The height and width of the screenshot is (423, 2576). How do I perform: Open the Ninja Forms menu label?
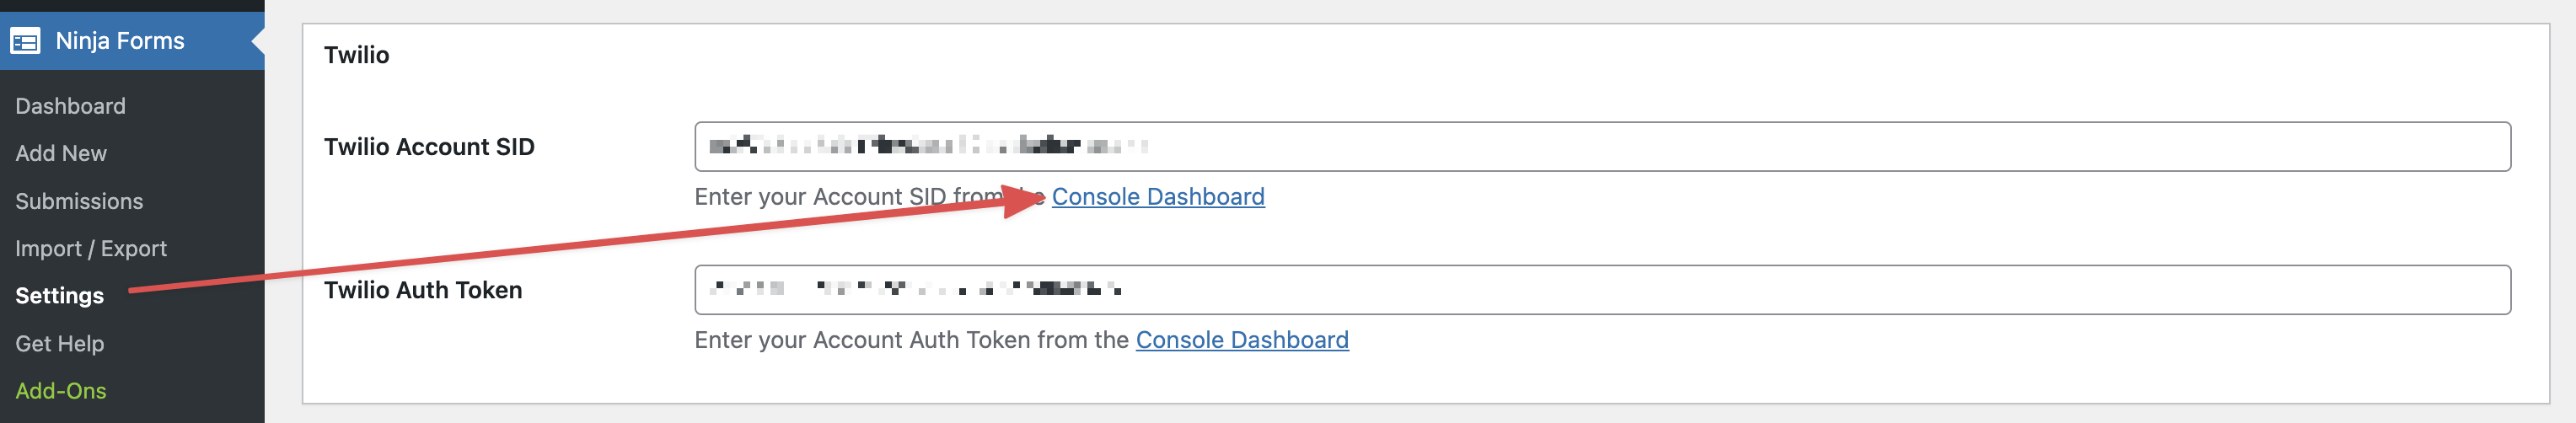(x=120, y=41)
